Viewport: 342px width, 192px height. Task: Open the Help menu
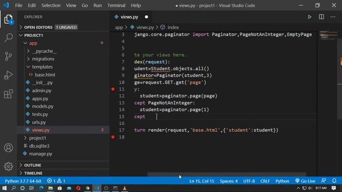point(136,5)
